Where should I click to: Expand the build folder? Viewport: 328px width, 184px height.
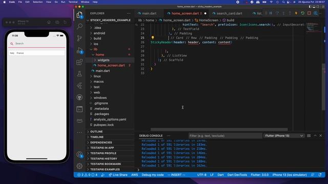click(111, 39)
